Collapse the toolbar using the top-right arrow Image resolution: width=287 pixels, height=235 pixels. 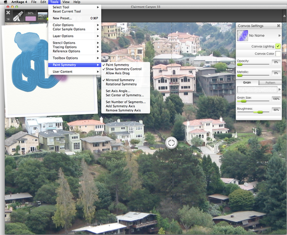[x=285, y=16]
